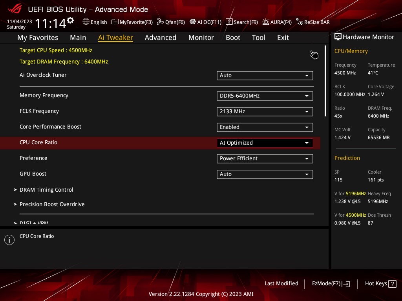Select the Core Performance Boost label
This screenshot has width=402, height=301.
(50, 127)
